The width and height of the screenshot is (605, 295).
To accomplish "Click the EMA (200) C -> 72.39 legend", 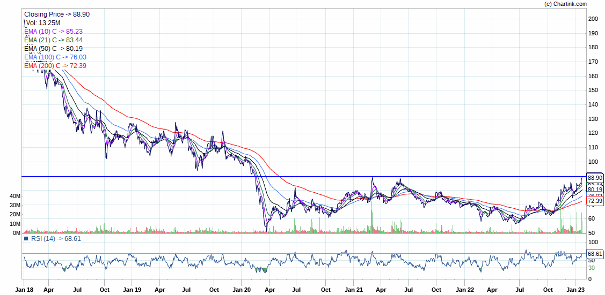I will [55, 66].
